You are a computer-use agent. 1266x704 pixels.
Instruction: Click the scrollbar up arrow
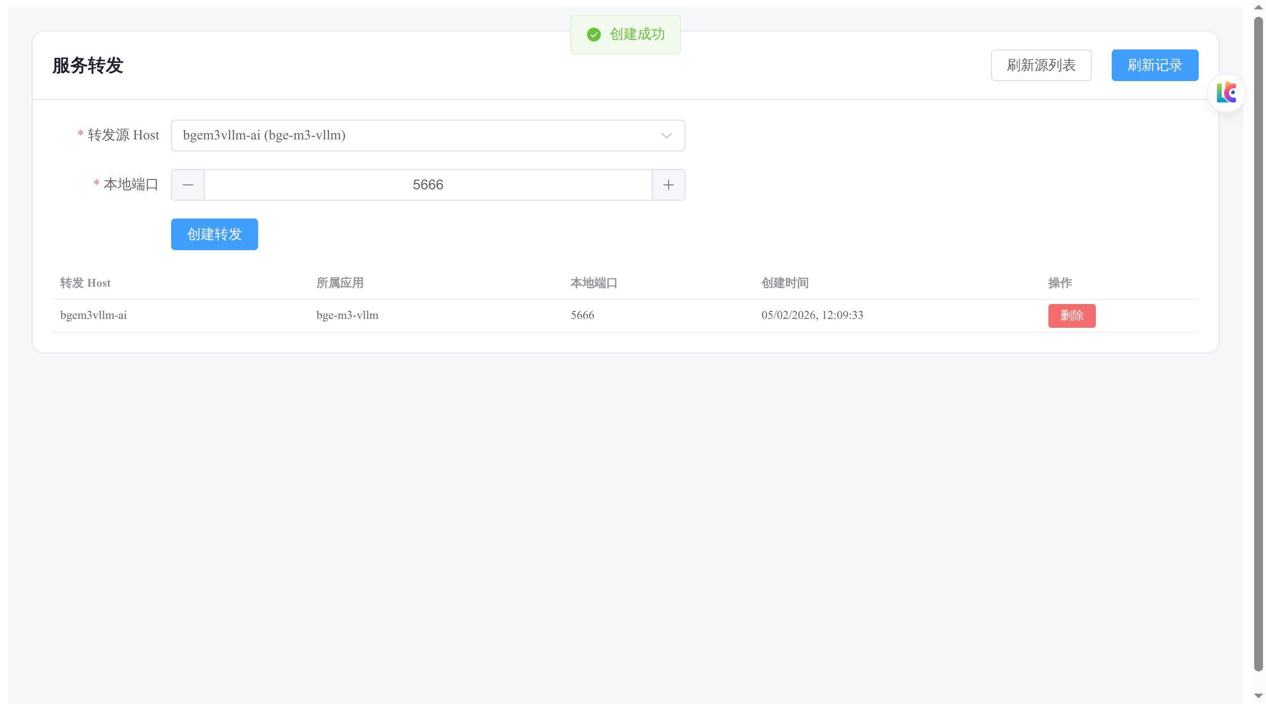pos(1258,7)
